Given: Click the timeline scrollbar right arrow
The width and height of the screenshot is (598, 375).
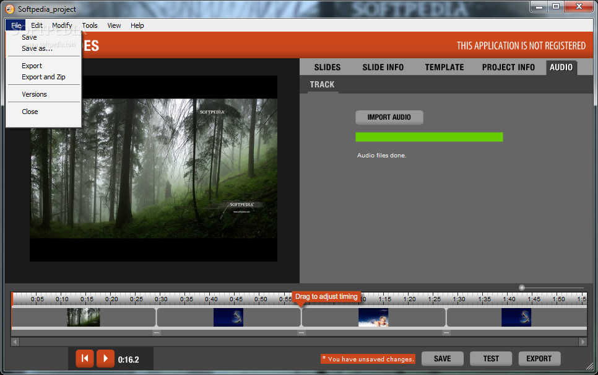Looking at the screenshot, I should [x=583, y=342].
